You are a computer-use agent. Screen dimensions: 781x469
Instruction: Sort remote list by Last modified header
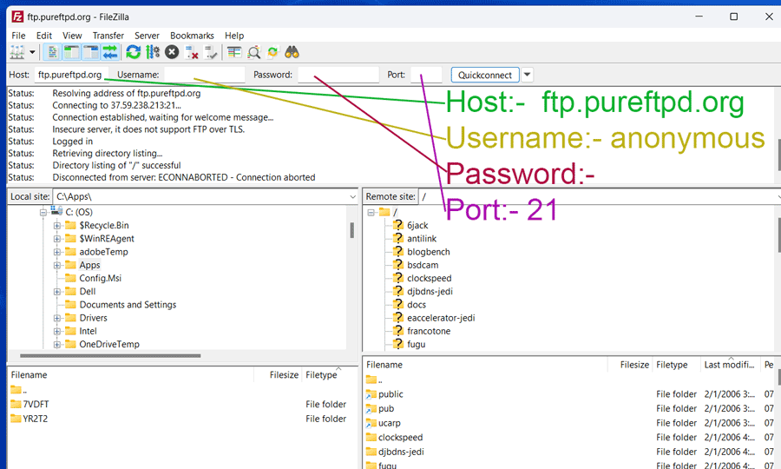coord(730,365)
